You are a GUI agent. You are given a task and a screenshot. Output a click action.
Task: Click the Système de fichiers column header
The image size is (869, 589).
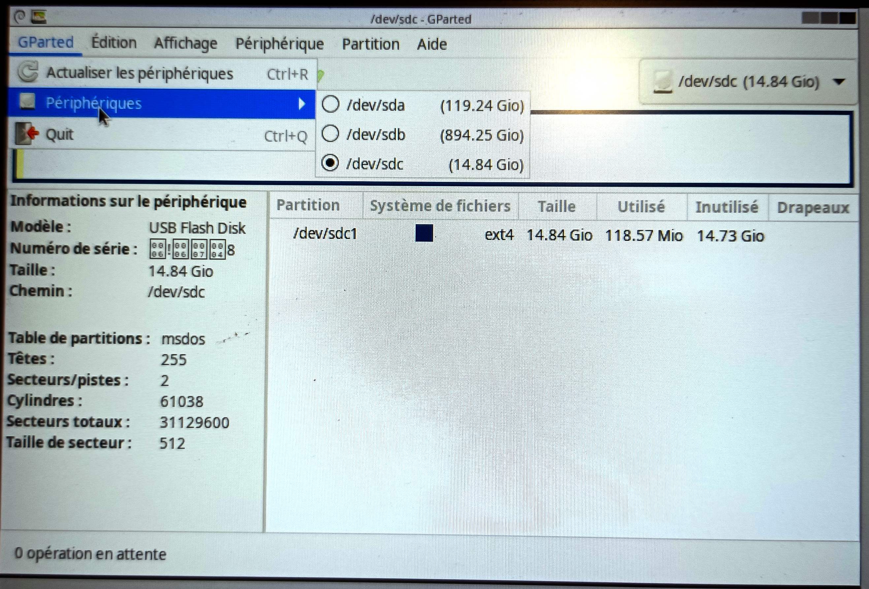pos(440,206)
